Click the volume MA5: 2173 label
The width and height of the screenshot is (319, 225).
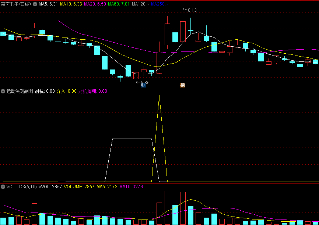[107, 187]
